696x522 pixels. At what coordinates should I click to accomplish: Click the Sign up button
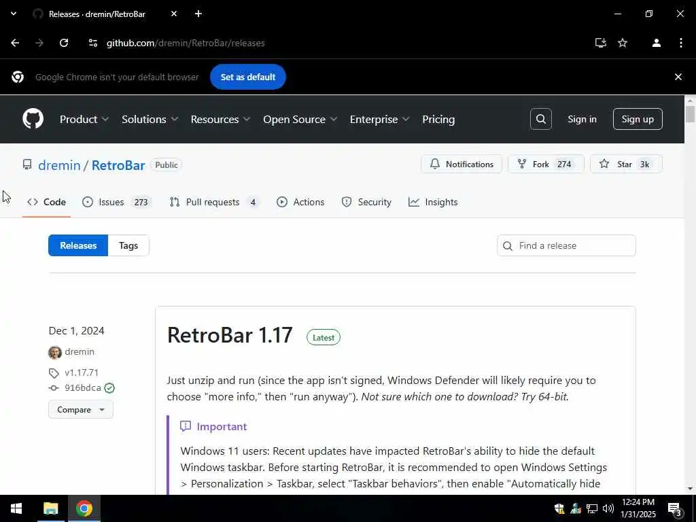(638, 119)
